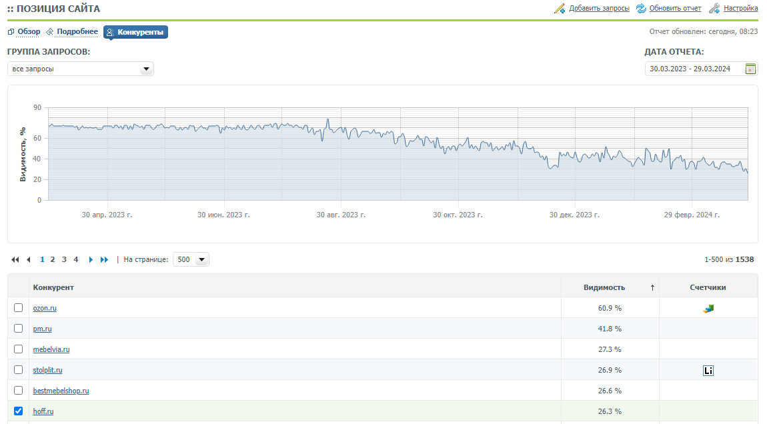Open the pm.ru competitor link
Image resolution: width=767 pixels, height=424 pixels.
click(42, 329)
